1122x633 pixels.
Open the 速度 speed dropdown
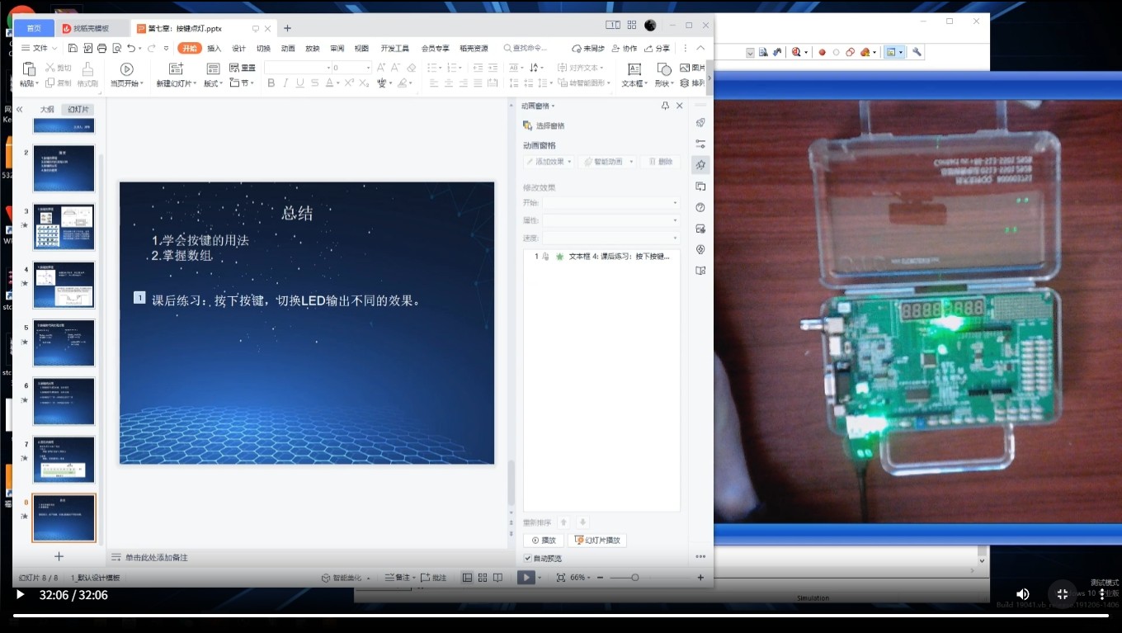[x=610, y=238]
